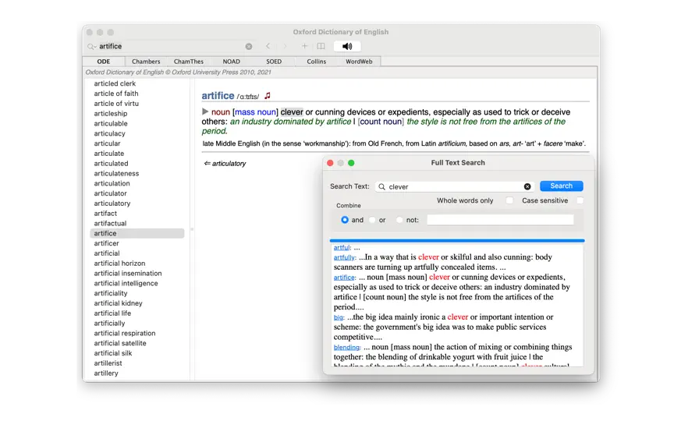
Task: Open the big result link
Action: 339,317
